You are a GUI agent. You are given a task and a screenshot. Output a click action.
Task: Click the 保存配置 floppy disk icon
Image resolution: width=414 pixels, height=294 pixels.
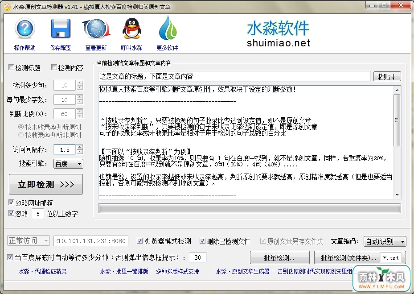[61, 28]
